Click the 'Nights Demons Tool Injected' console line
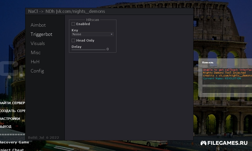The width and height of the screenshot is (252, 151). pyautogui.click(x=224, y=73)
